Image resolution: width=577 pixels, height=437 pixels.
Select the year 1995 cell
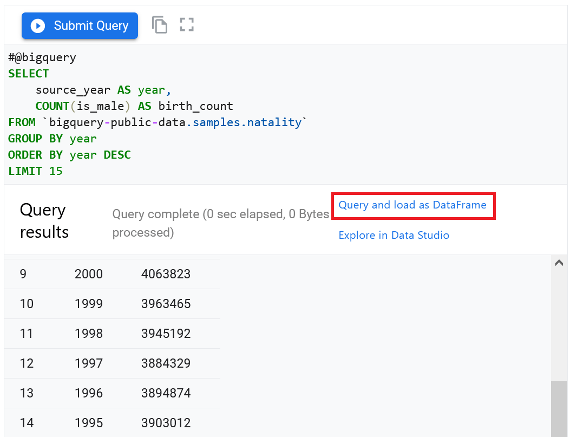(89, 423)
